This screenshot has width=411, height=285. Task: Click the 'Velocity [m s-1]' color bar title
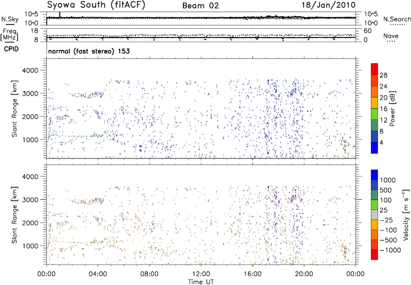tap(405, 215)
